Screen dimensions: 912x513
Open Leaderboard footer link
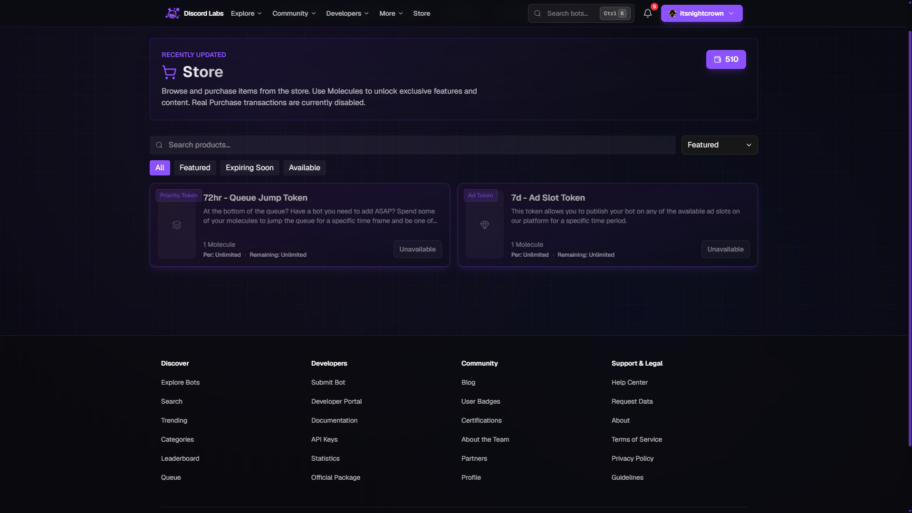(180, 458)
